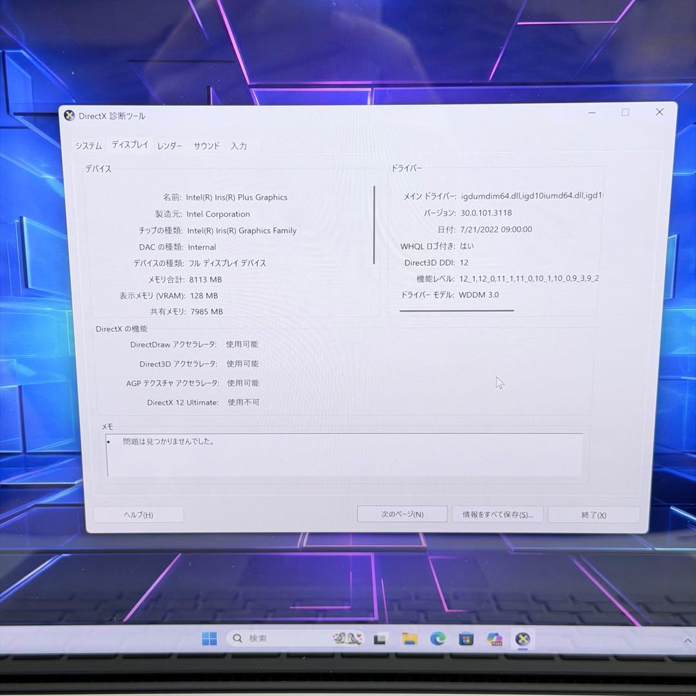The image size is (696, 696).
Task: Click the ヘルプ(H) button
Action: 139,514
